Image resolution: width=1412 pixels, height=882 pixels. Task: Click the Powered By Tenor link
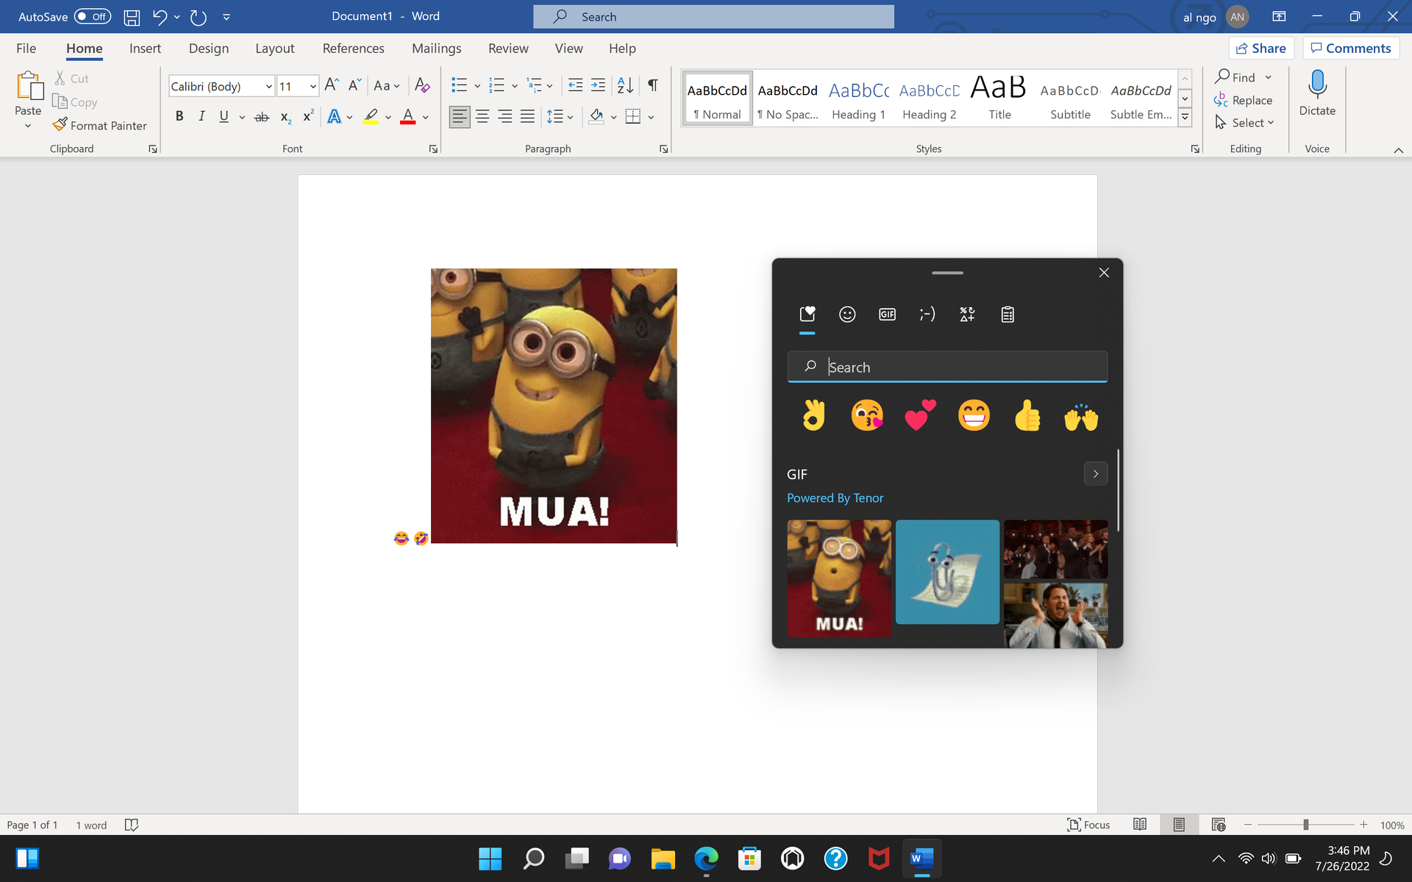(x=835, y=498)
